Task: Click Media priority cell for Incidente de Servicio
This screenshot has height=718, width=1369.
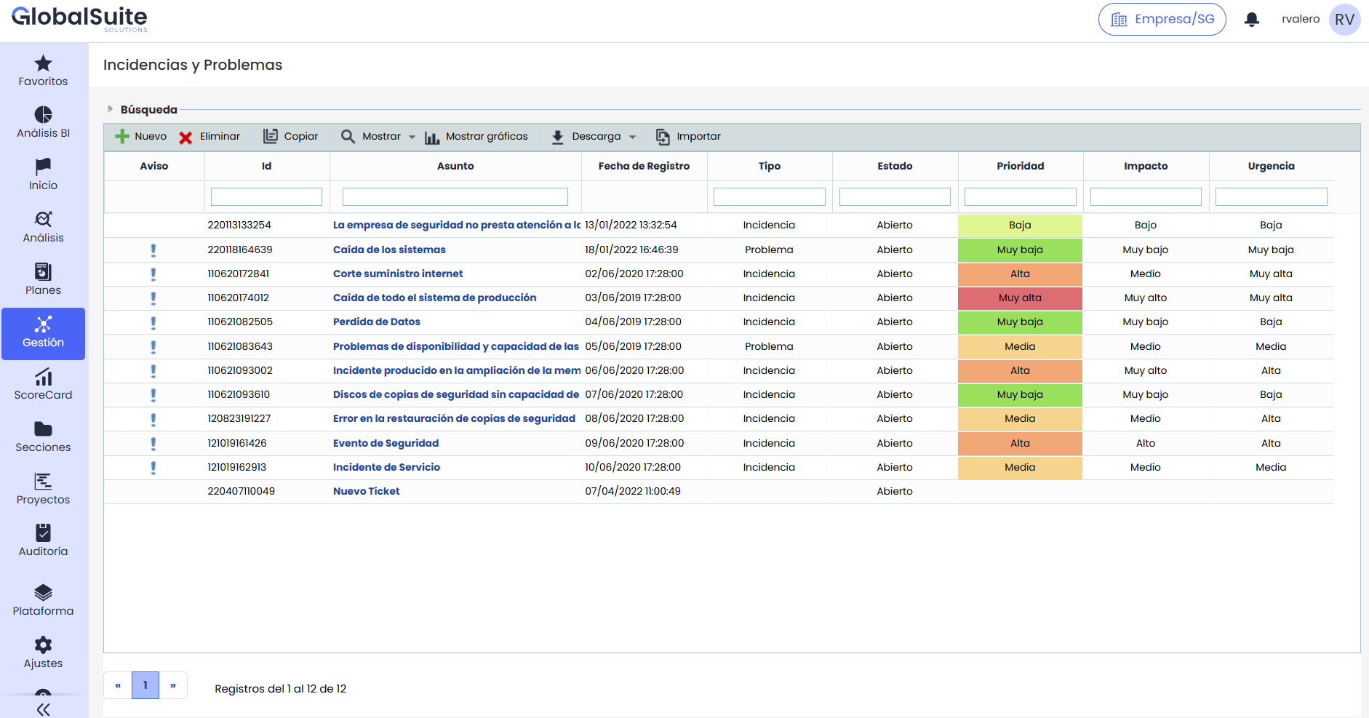Action: click(x=1020, y=468)
